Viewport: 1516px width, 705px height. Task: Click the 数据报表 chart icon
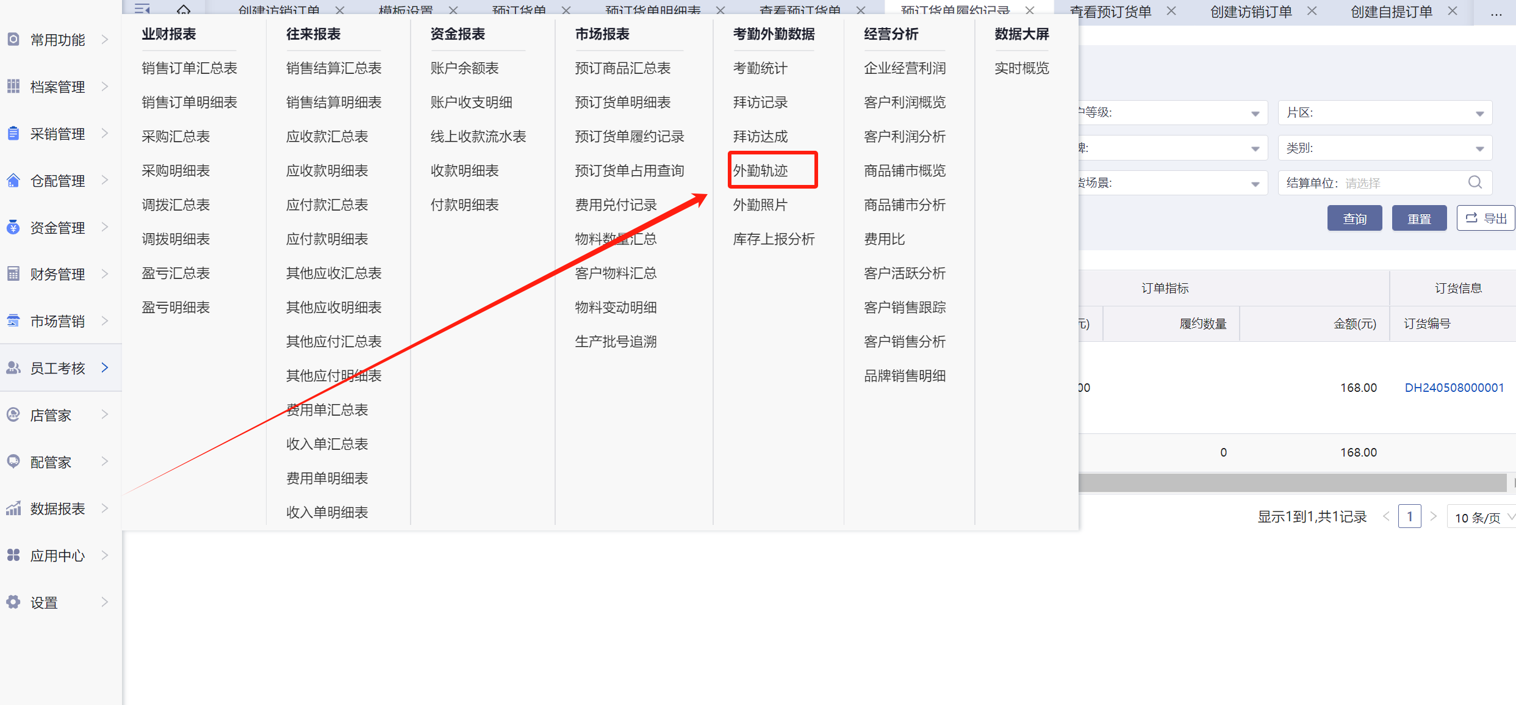13,508
